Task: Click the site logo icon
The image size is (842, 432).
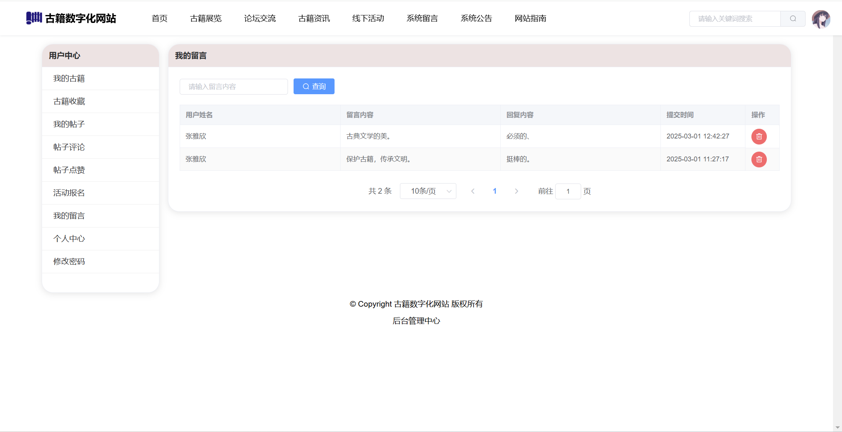Action: click(x=34, y=18)
